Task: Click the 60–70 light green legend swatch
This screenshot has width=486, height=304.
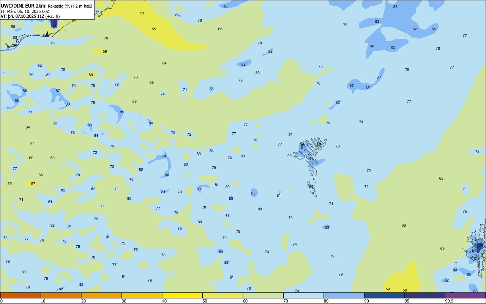Action: point(263,295)
